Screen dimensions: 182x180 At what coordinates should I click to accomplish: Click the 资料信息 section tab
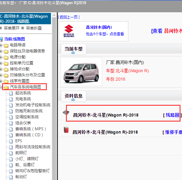coord(73,96)
